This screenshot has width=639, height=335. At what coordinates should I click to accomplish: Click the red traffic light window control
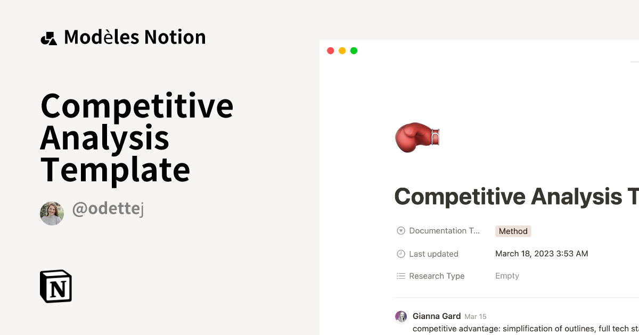coord(331,51)
